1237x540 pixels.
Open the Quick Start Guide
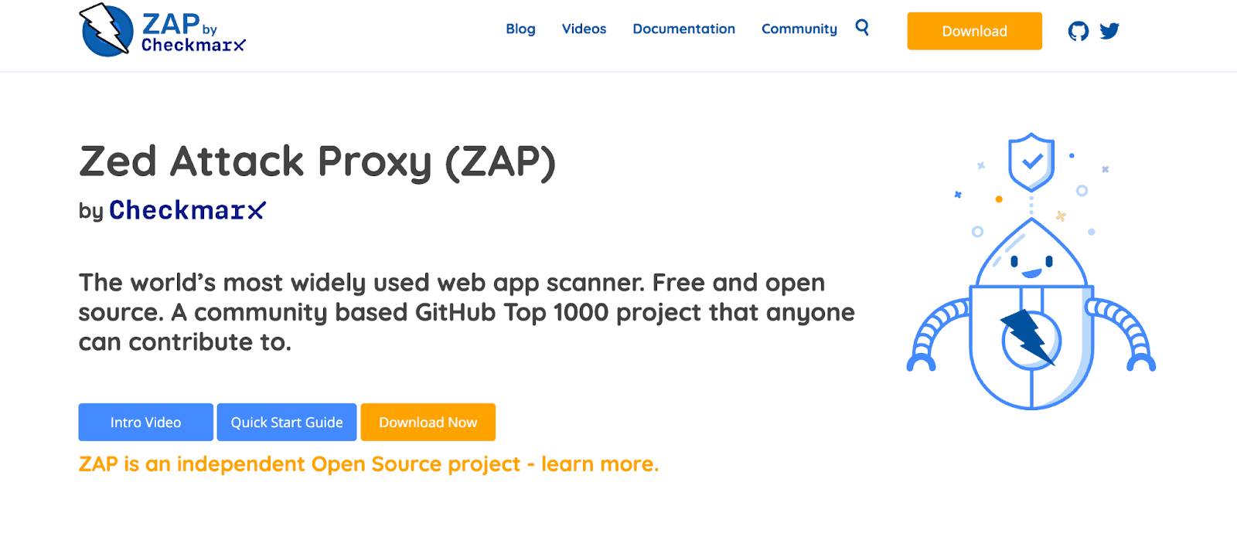tap(287, 422)
